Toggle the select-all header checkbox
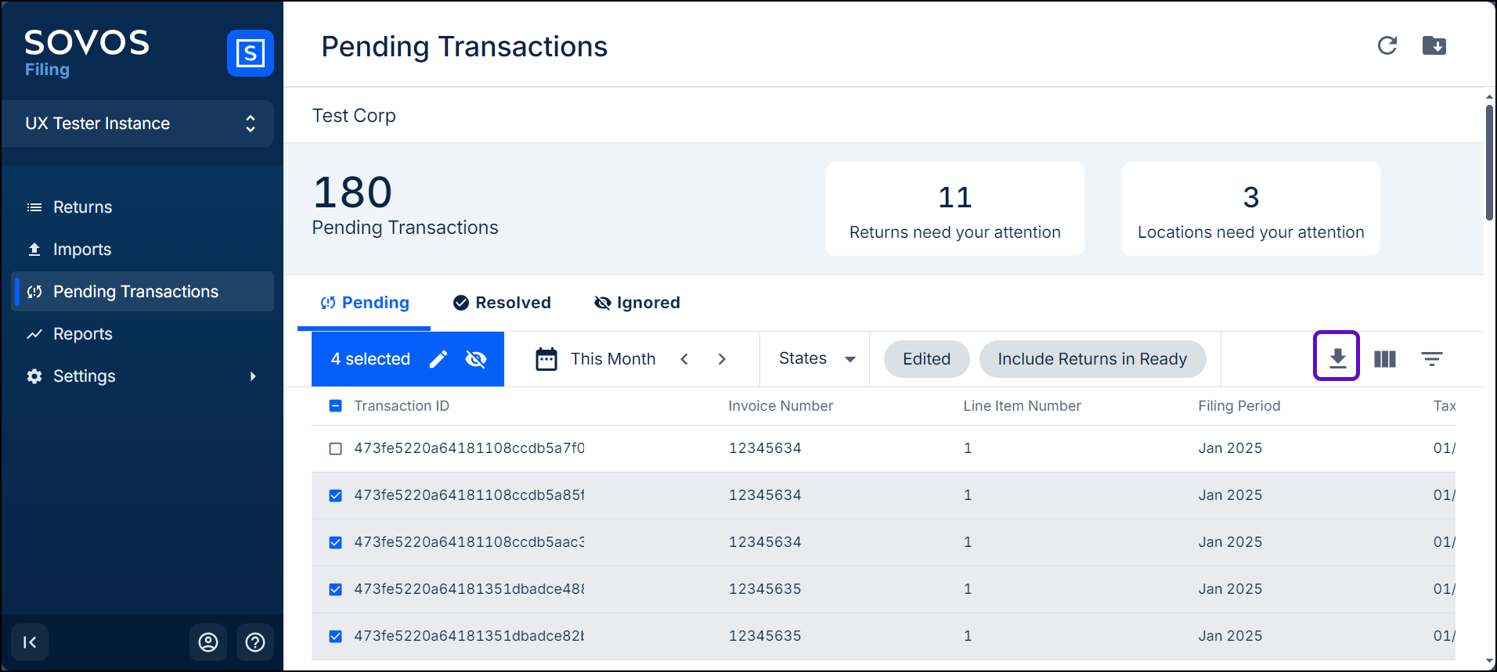 pos(336,406)
